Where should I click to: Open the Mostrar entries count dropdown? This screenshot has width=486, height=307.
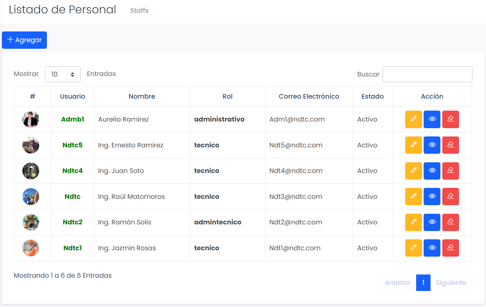click(63, 74)
